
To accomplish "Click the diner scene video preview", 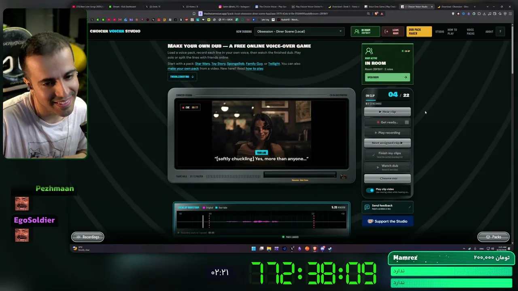I will click(x=261, y=133).
